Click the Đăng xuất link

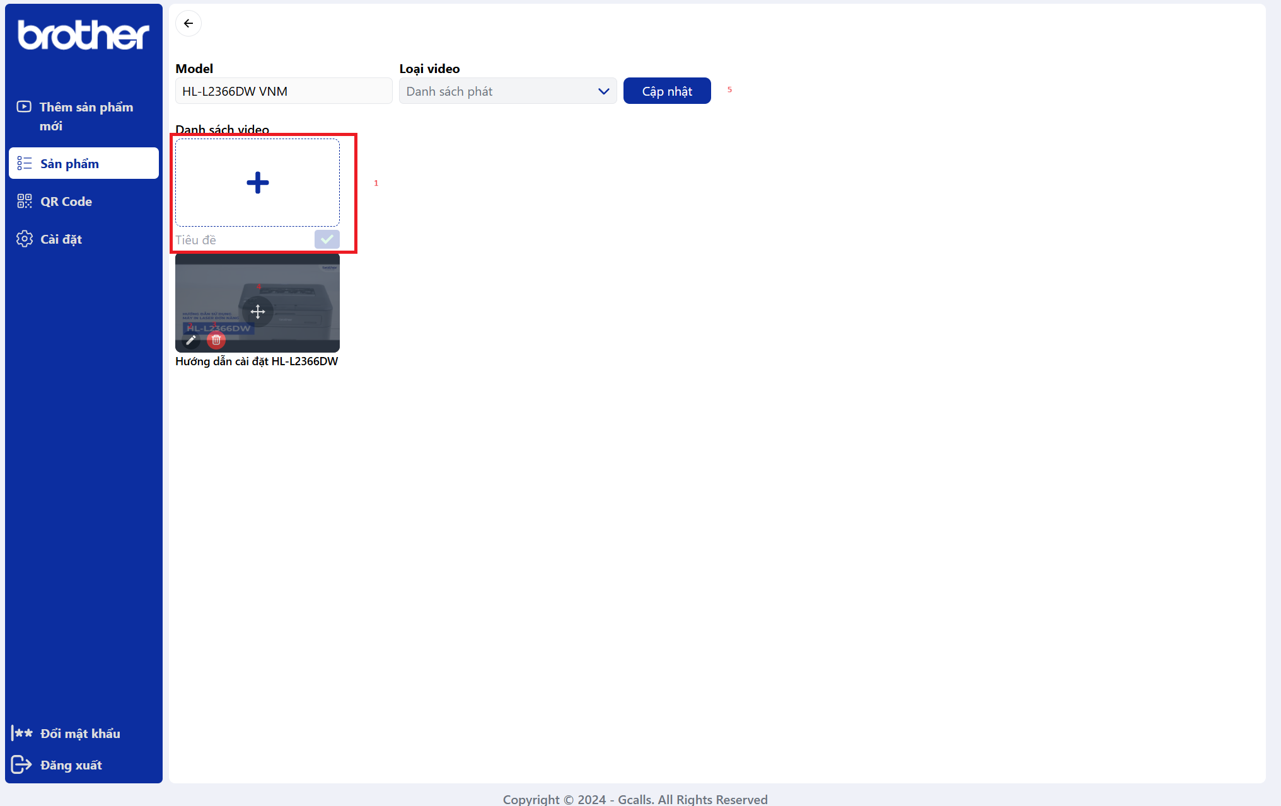tap(71, 765)
